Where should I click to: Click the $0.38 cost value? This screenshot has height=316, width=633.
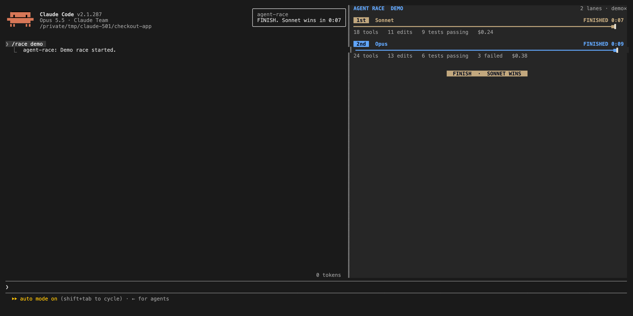pyautogui.click(x=520, y=56)
